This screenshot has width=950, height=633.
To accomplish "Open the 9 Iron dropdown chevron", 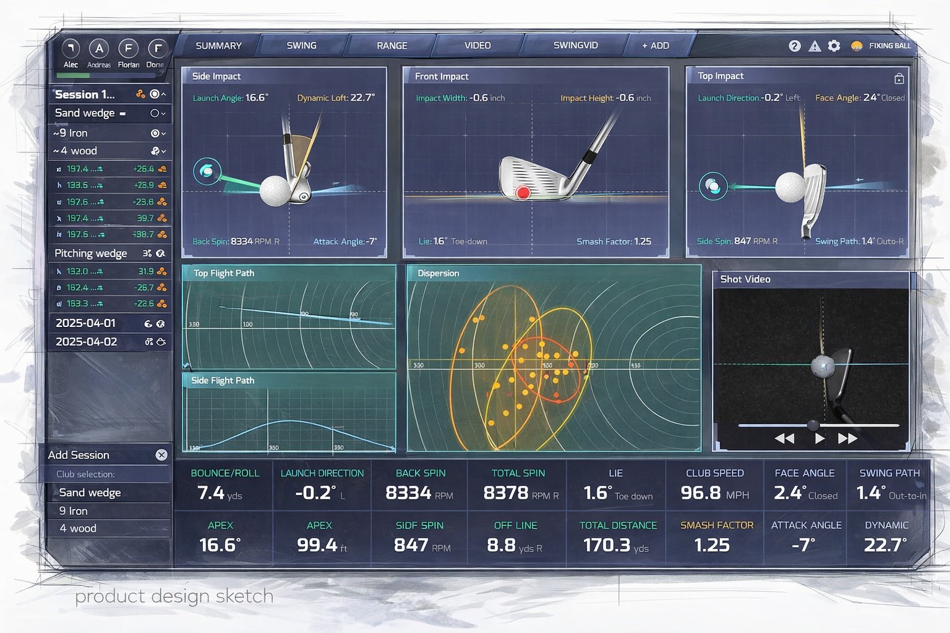I will [163, 133].
